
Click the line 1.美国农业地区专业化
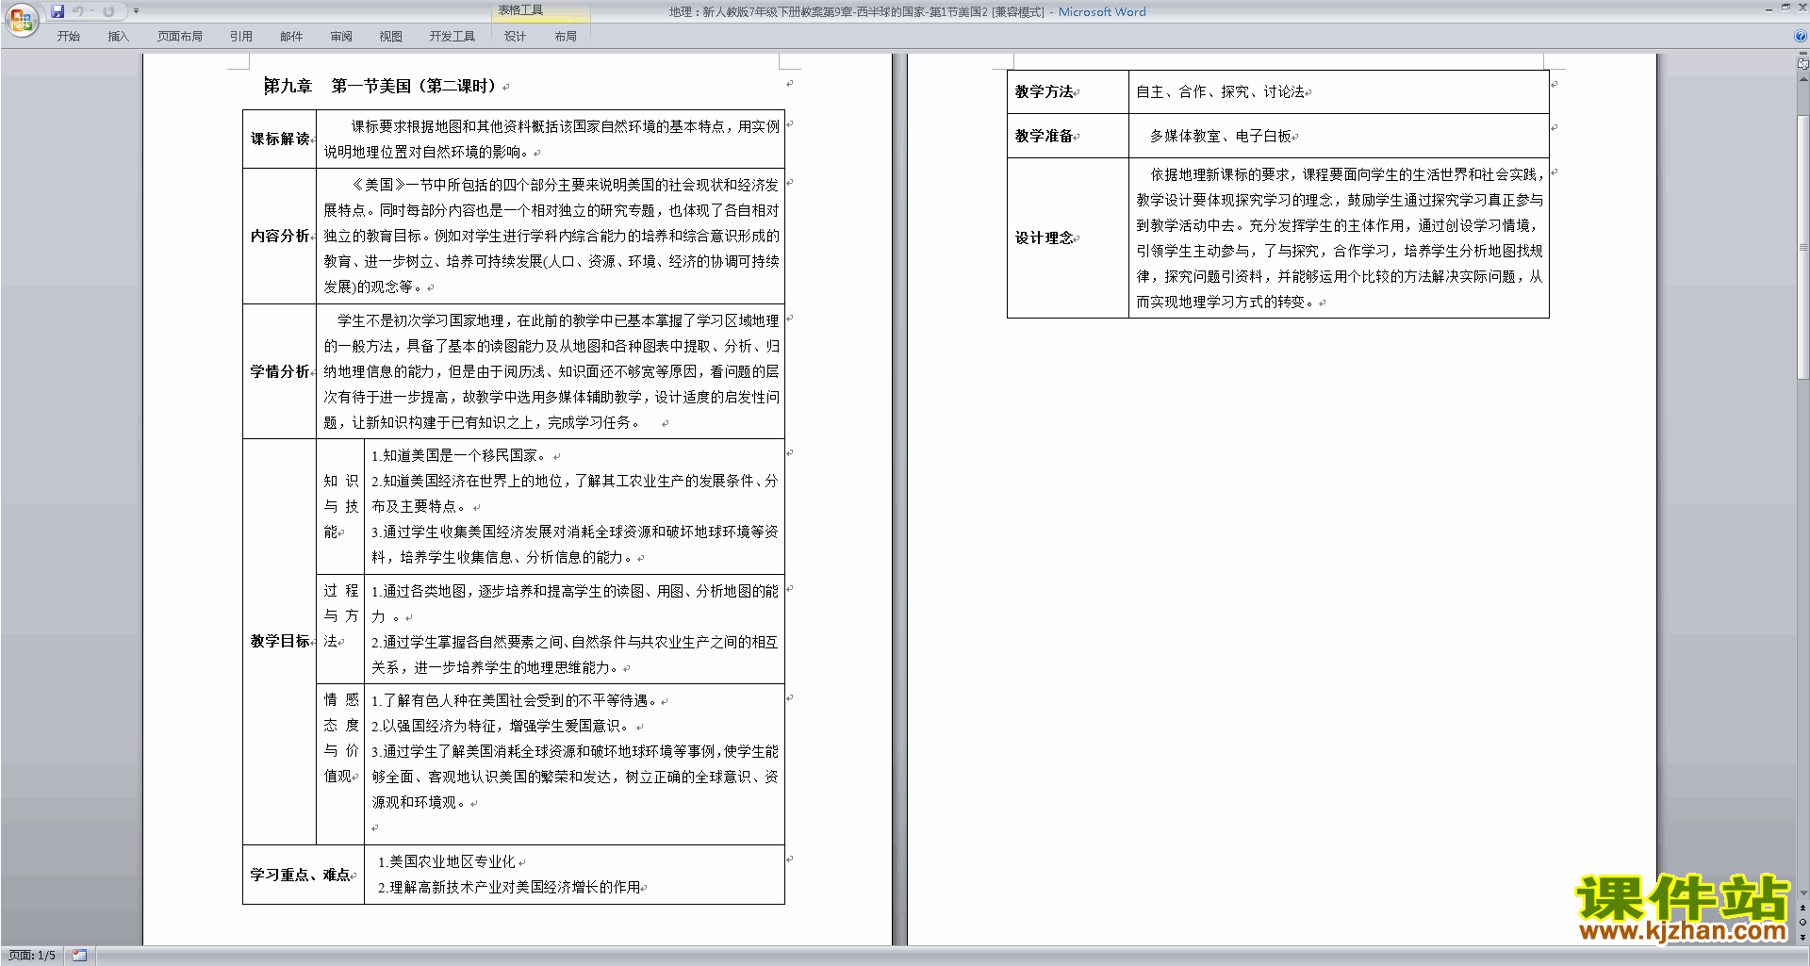click(x=447, y=861)
